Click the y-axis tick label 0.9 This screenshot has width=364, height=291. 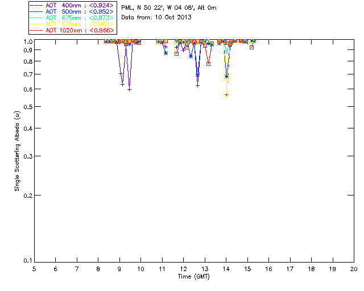click(x=28, y=50)
